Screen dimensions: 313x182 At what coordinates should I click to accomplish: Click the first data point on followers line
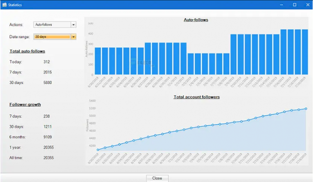98,150
